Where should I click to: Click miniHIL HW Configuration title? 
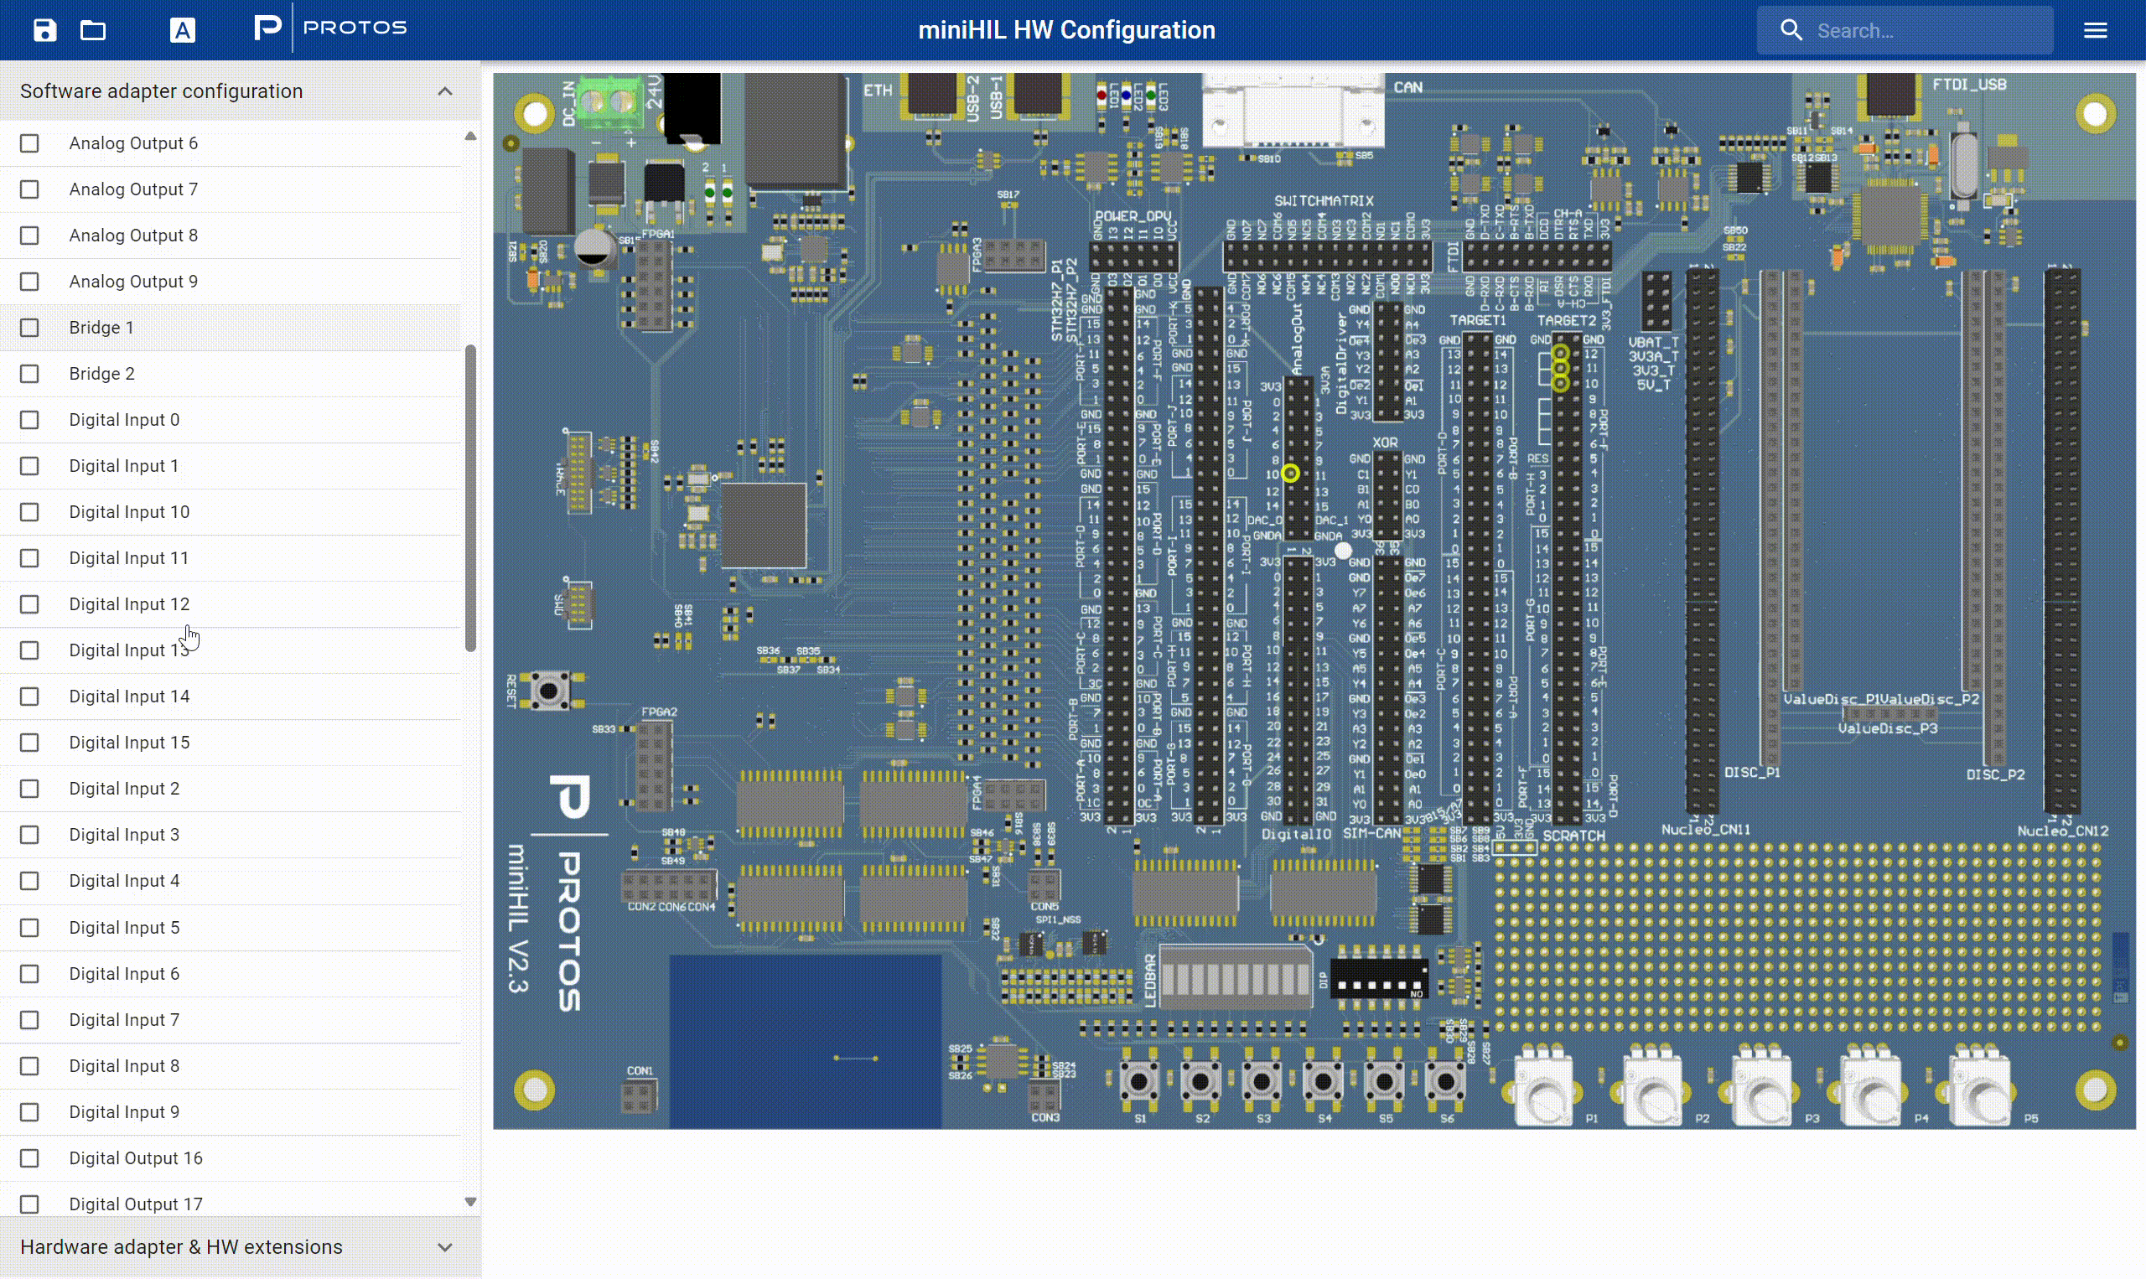1067,29
